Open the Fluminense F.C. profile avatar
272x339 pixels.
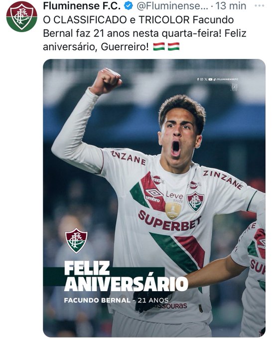point(21,16)
